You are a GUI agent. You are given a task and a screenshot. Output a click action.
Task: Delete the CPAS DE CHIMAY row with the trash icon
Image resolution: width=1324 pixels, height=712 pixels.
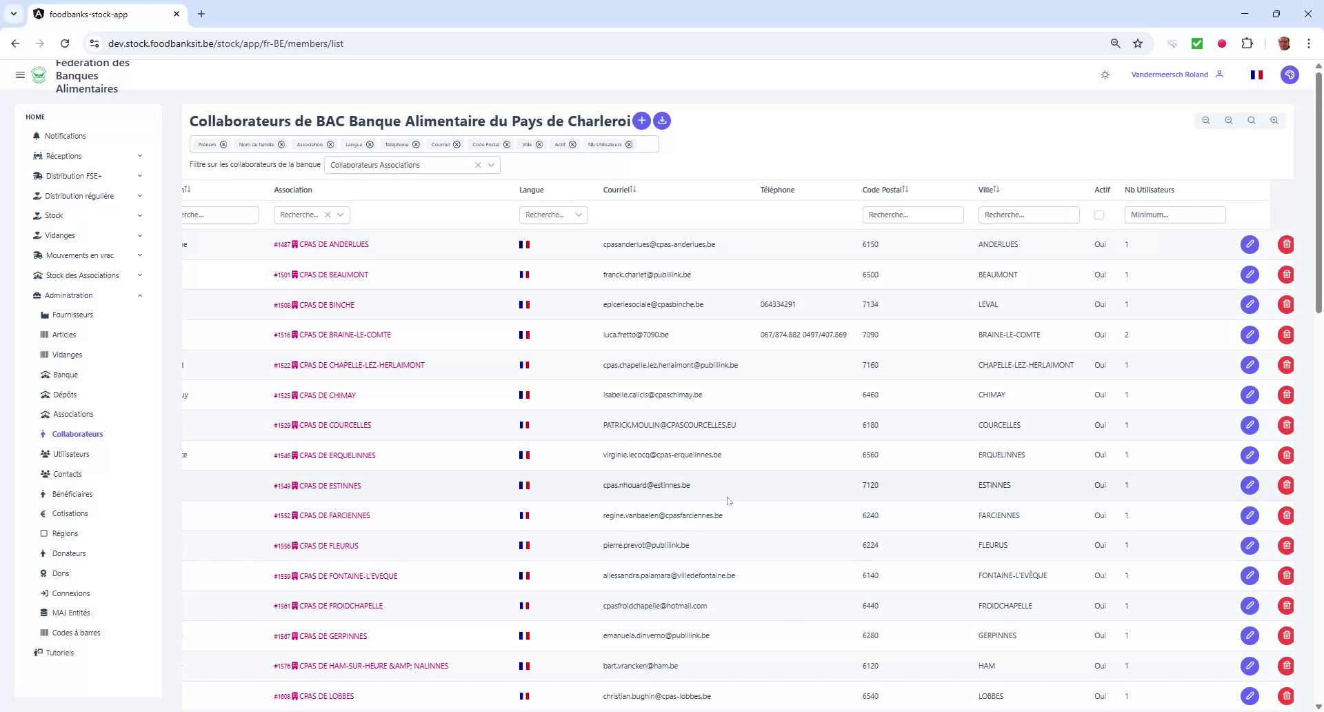1286,395
